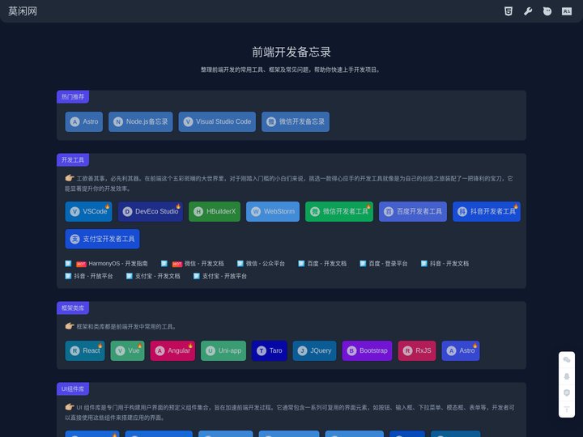The height and width of the screenshot is (437, 583).
Task: Follow the HarmonyOS - 开发指南 link
Action: [106, 264]
